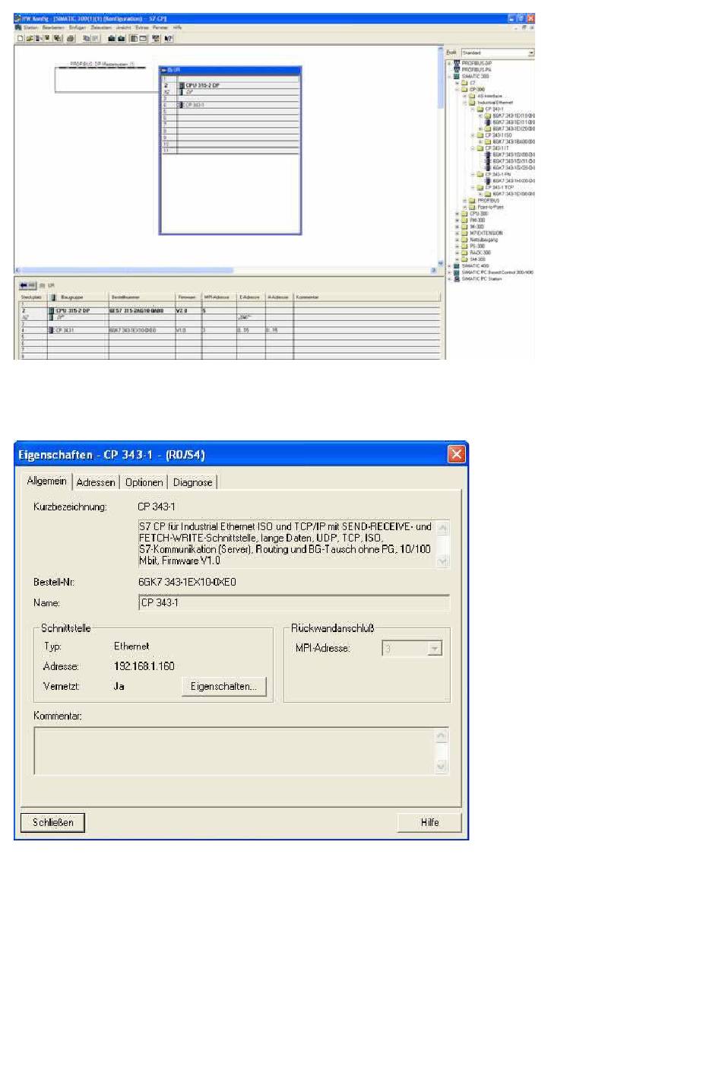
Task: Collapse the Industrial Ethernet folder
Action: (x=465, y=103)
